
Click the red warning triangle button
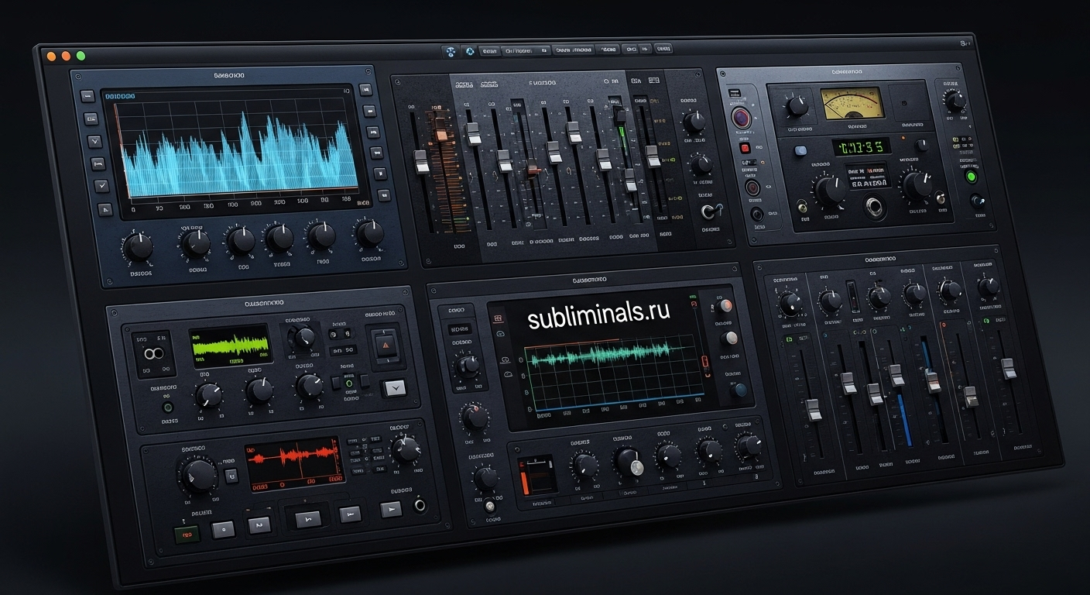click(x=385, y=345)
